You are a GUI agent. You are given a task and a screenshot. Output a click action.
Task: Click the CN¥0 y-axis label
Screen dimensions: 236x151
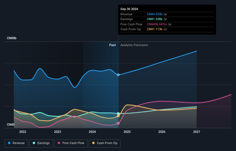(x=11, y=124)
